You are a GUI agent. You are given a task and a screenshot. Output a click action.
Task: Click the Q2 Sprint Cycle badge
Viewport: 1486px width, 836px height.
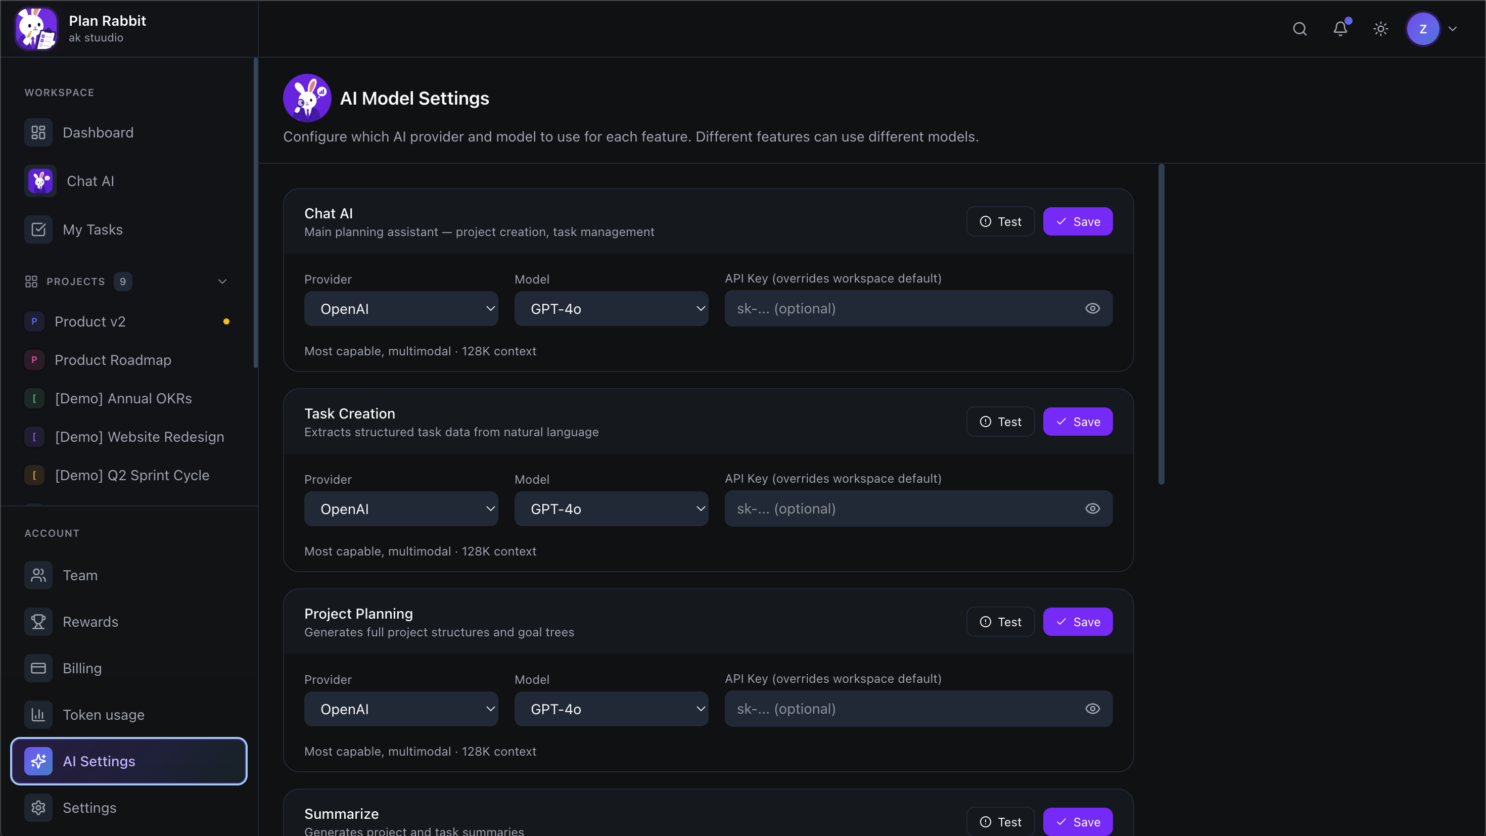[34, 476]
